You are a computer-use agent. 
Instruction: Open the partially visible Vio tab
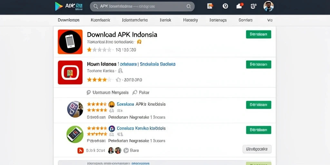[x=270, y=20]
